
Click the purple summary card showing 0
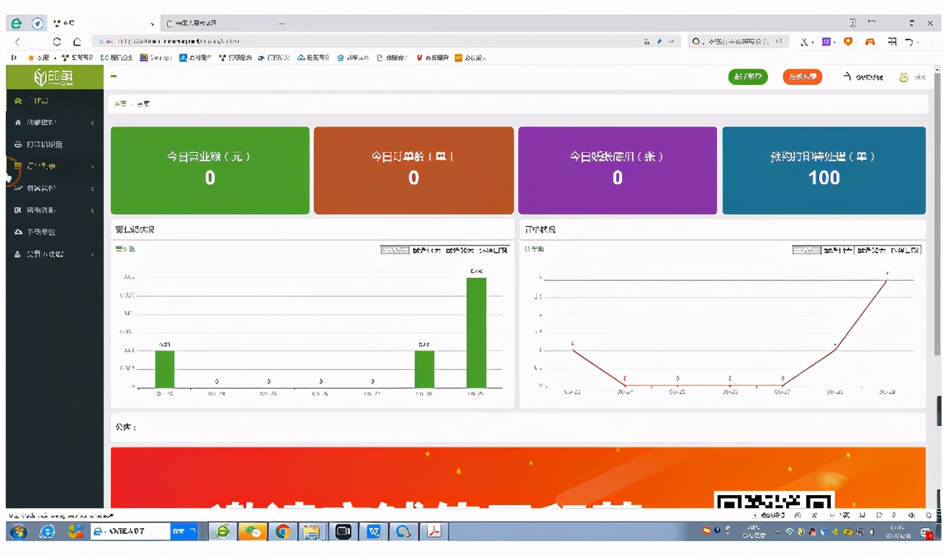pos(618,171)
